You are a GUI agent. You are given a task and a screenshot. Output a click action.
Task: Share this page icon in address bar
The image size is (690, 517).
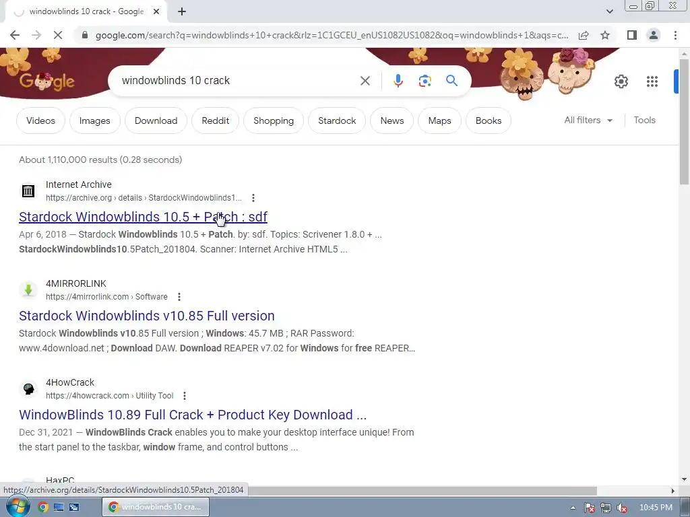[x=584, y=35]
